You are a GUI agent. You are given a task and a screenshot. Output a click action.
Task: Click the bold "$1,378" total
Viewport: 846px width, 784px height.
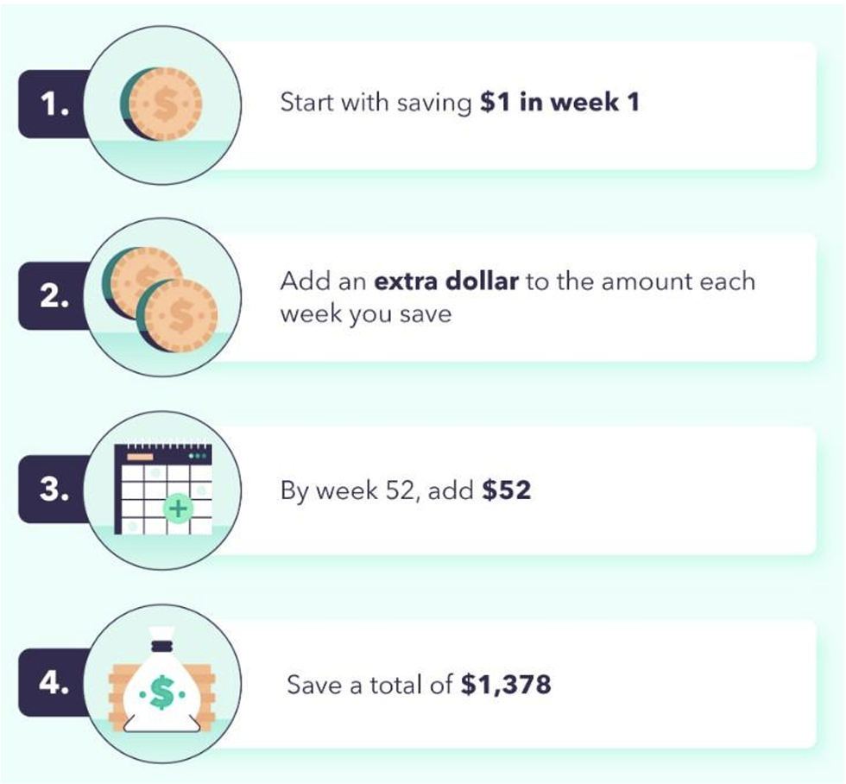click(x=506, y=684)
